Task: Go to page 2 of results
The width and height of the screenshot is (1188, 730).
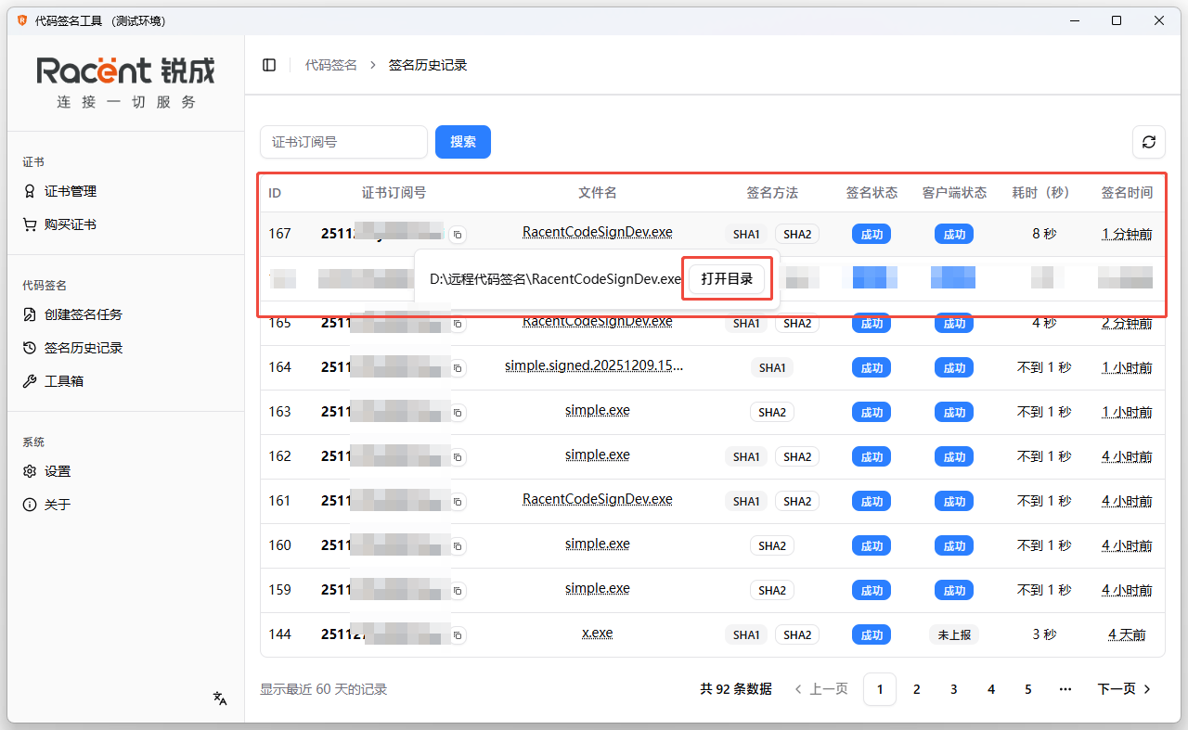Action: click(x=916, y=689)
